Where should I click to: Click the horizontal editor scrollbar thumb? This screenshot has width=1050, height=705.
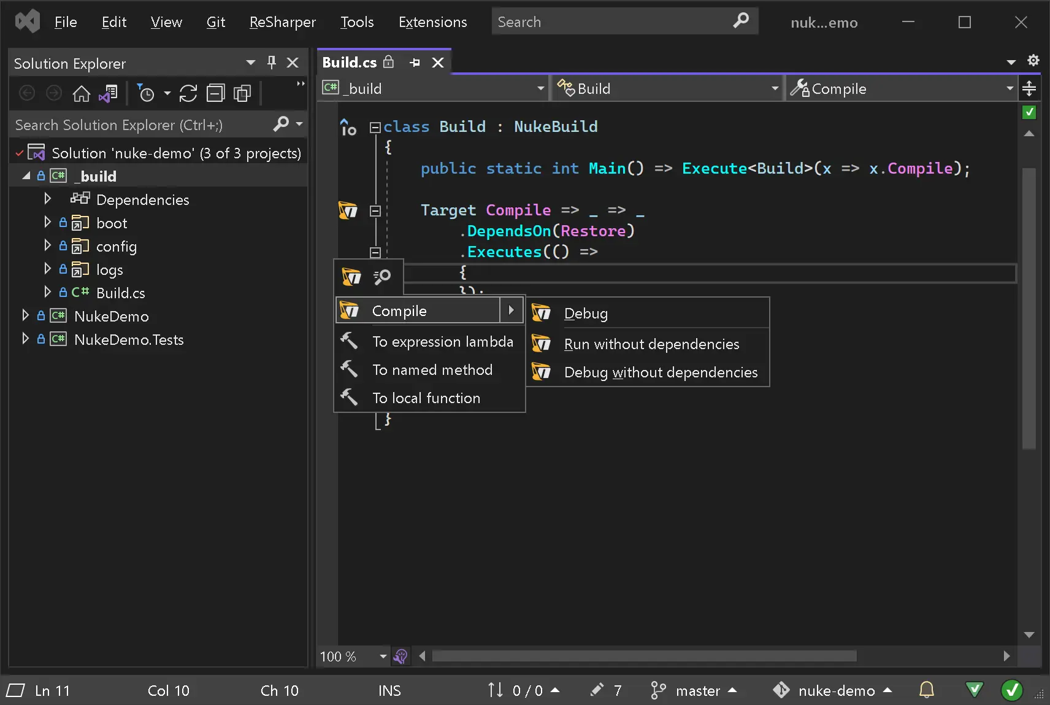(644, 657)
